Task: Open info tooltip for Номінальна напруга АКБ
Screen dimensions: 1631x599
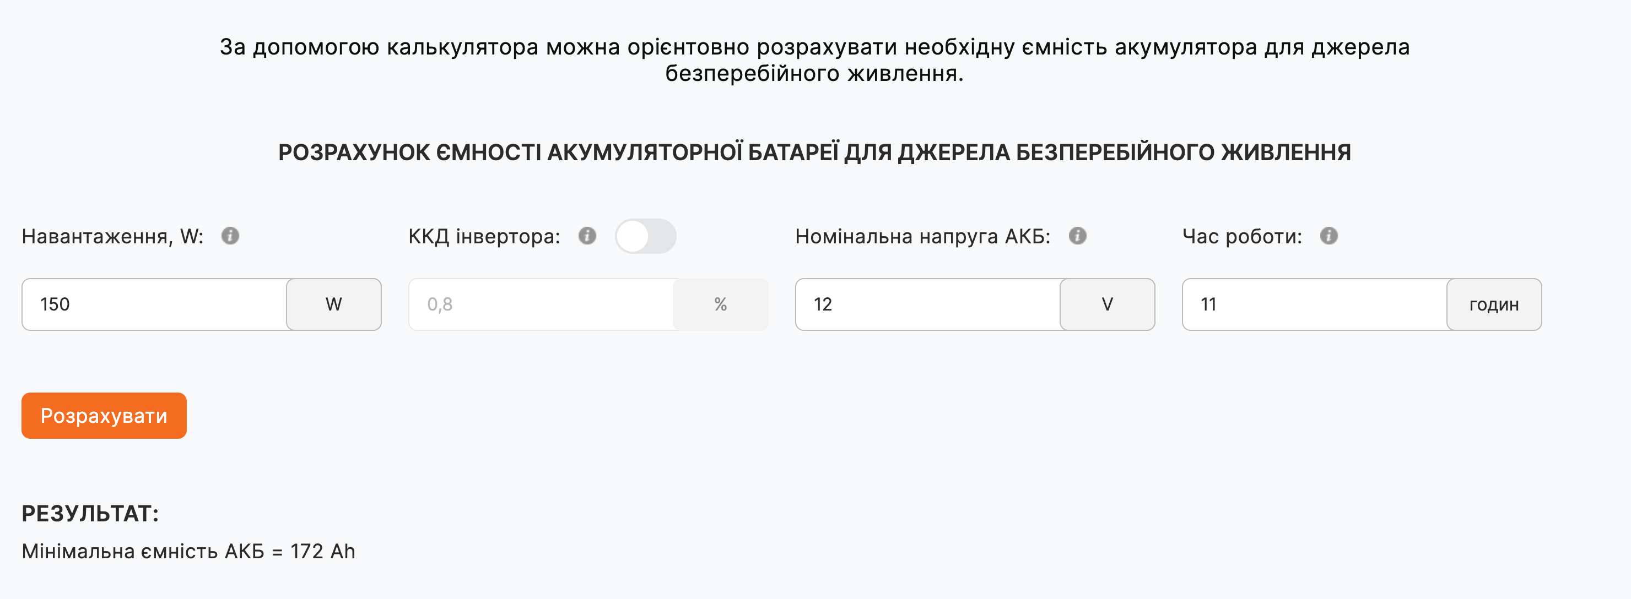Action: coord(1077,236)
